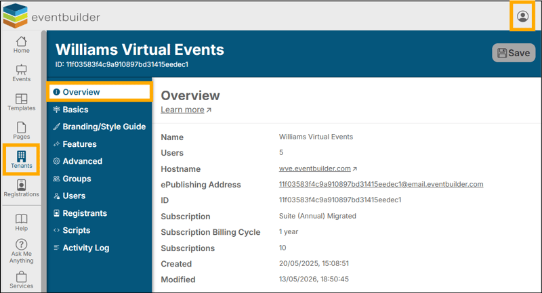Go to Home in sidebar
This screenshot has width=542, height=293.
pyautogui.click(x=22, y=45)
